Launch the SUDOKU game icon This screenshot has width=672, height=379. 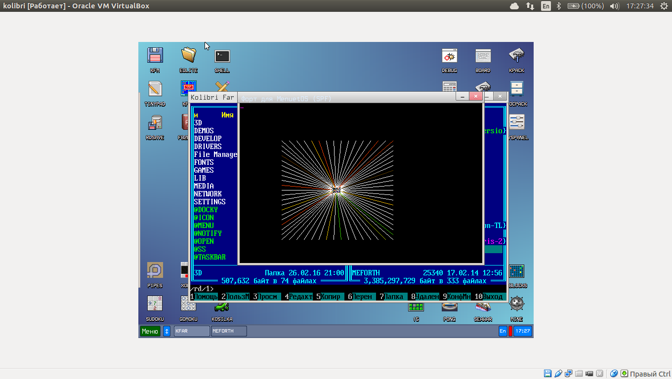tap(155, 304)
